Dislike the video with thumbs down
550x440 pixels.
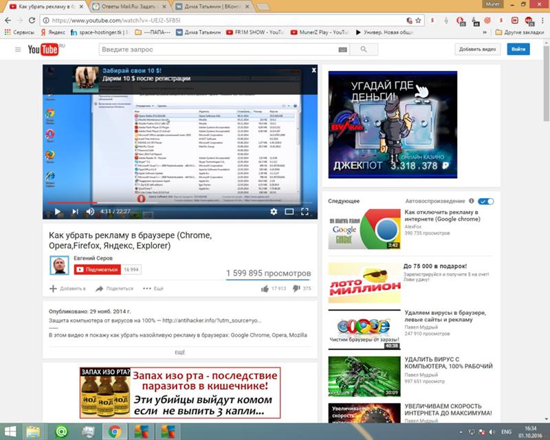(296, 289)
